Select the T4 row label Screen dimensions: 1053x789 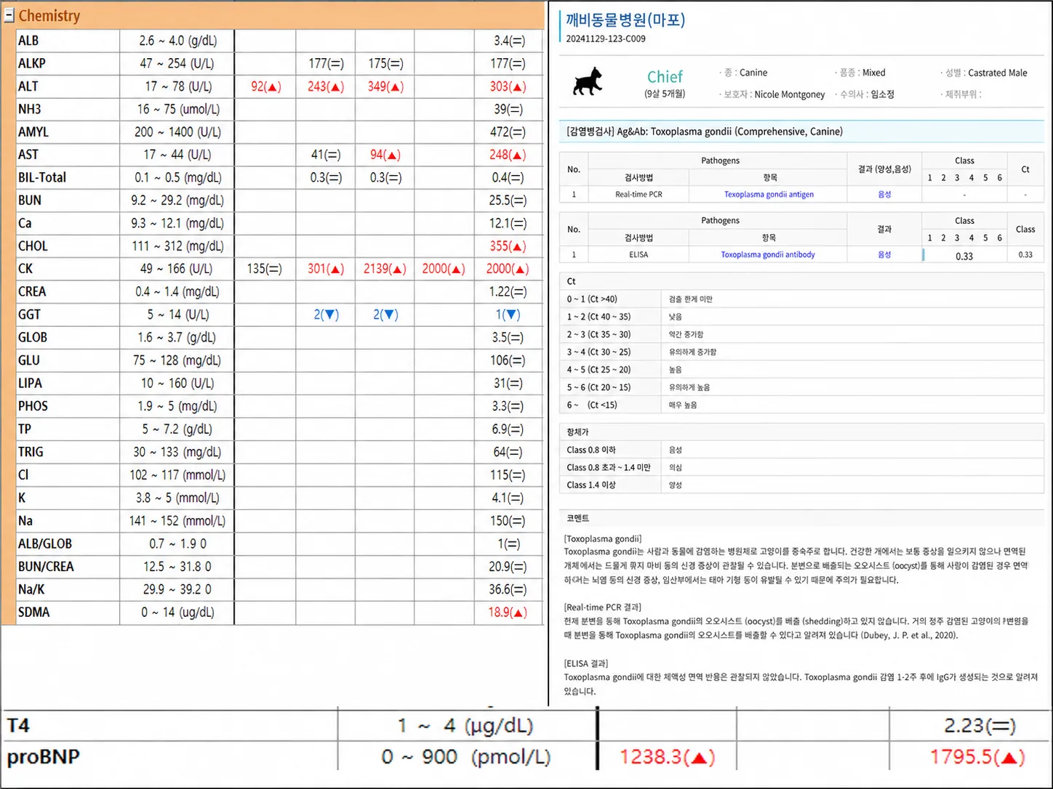[x=18, y=725]
